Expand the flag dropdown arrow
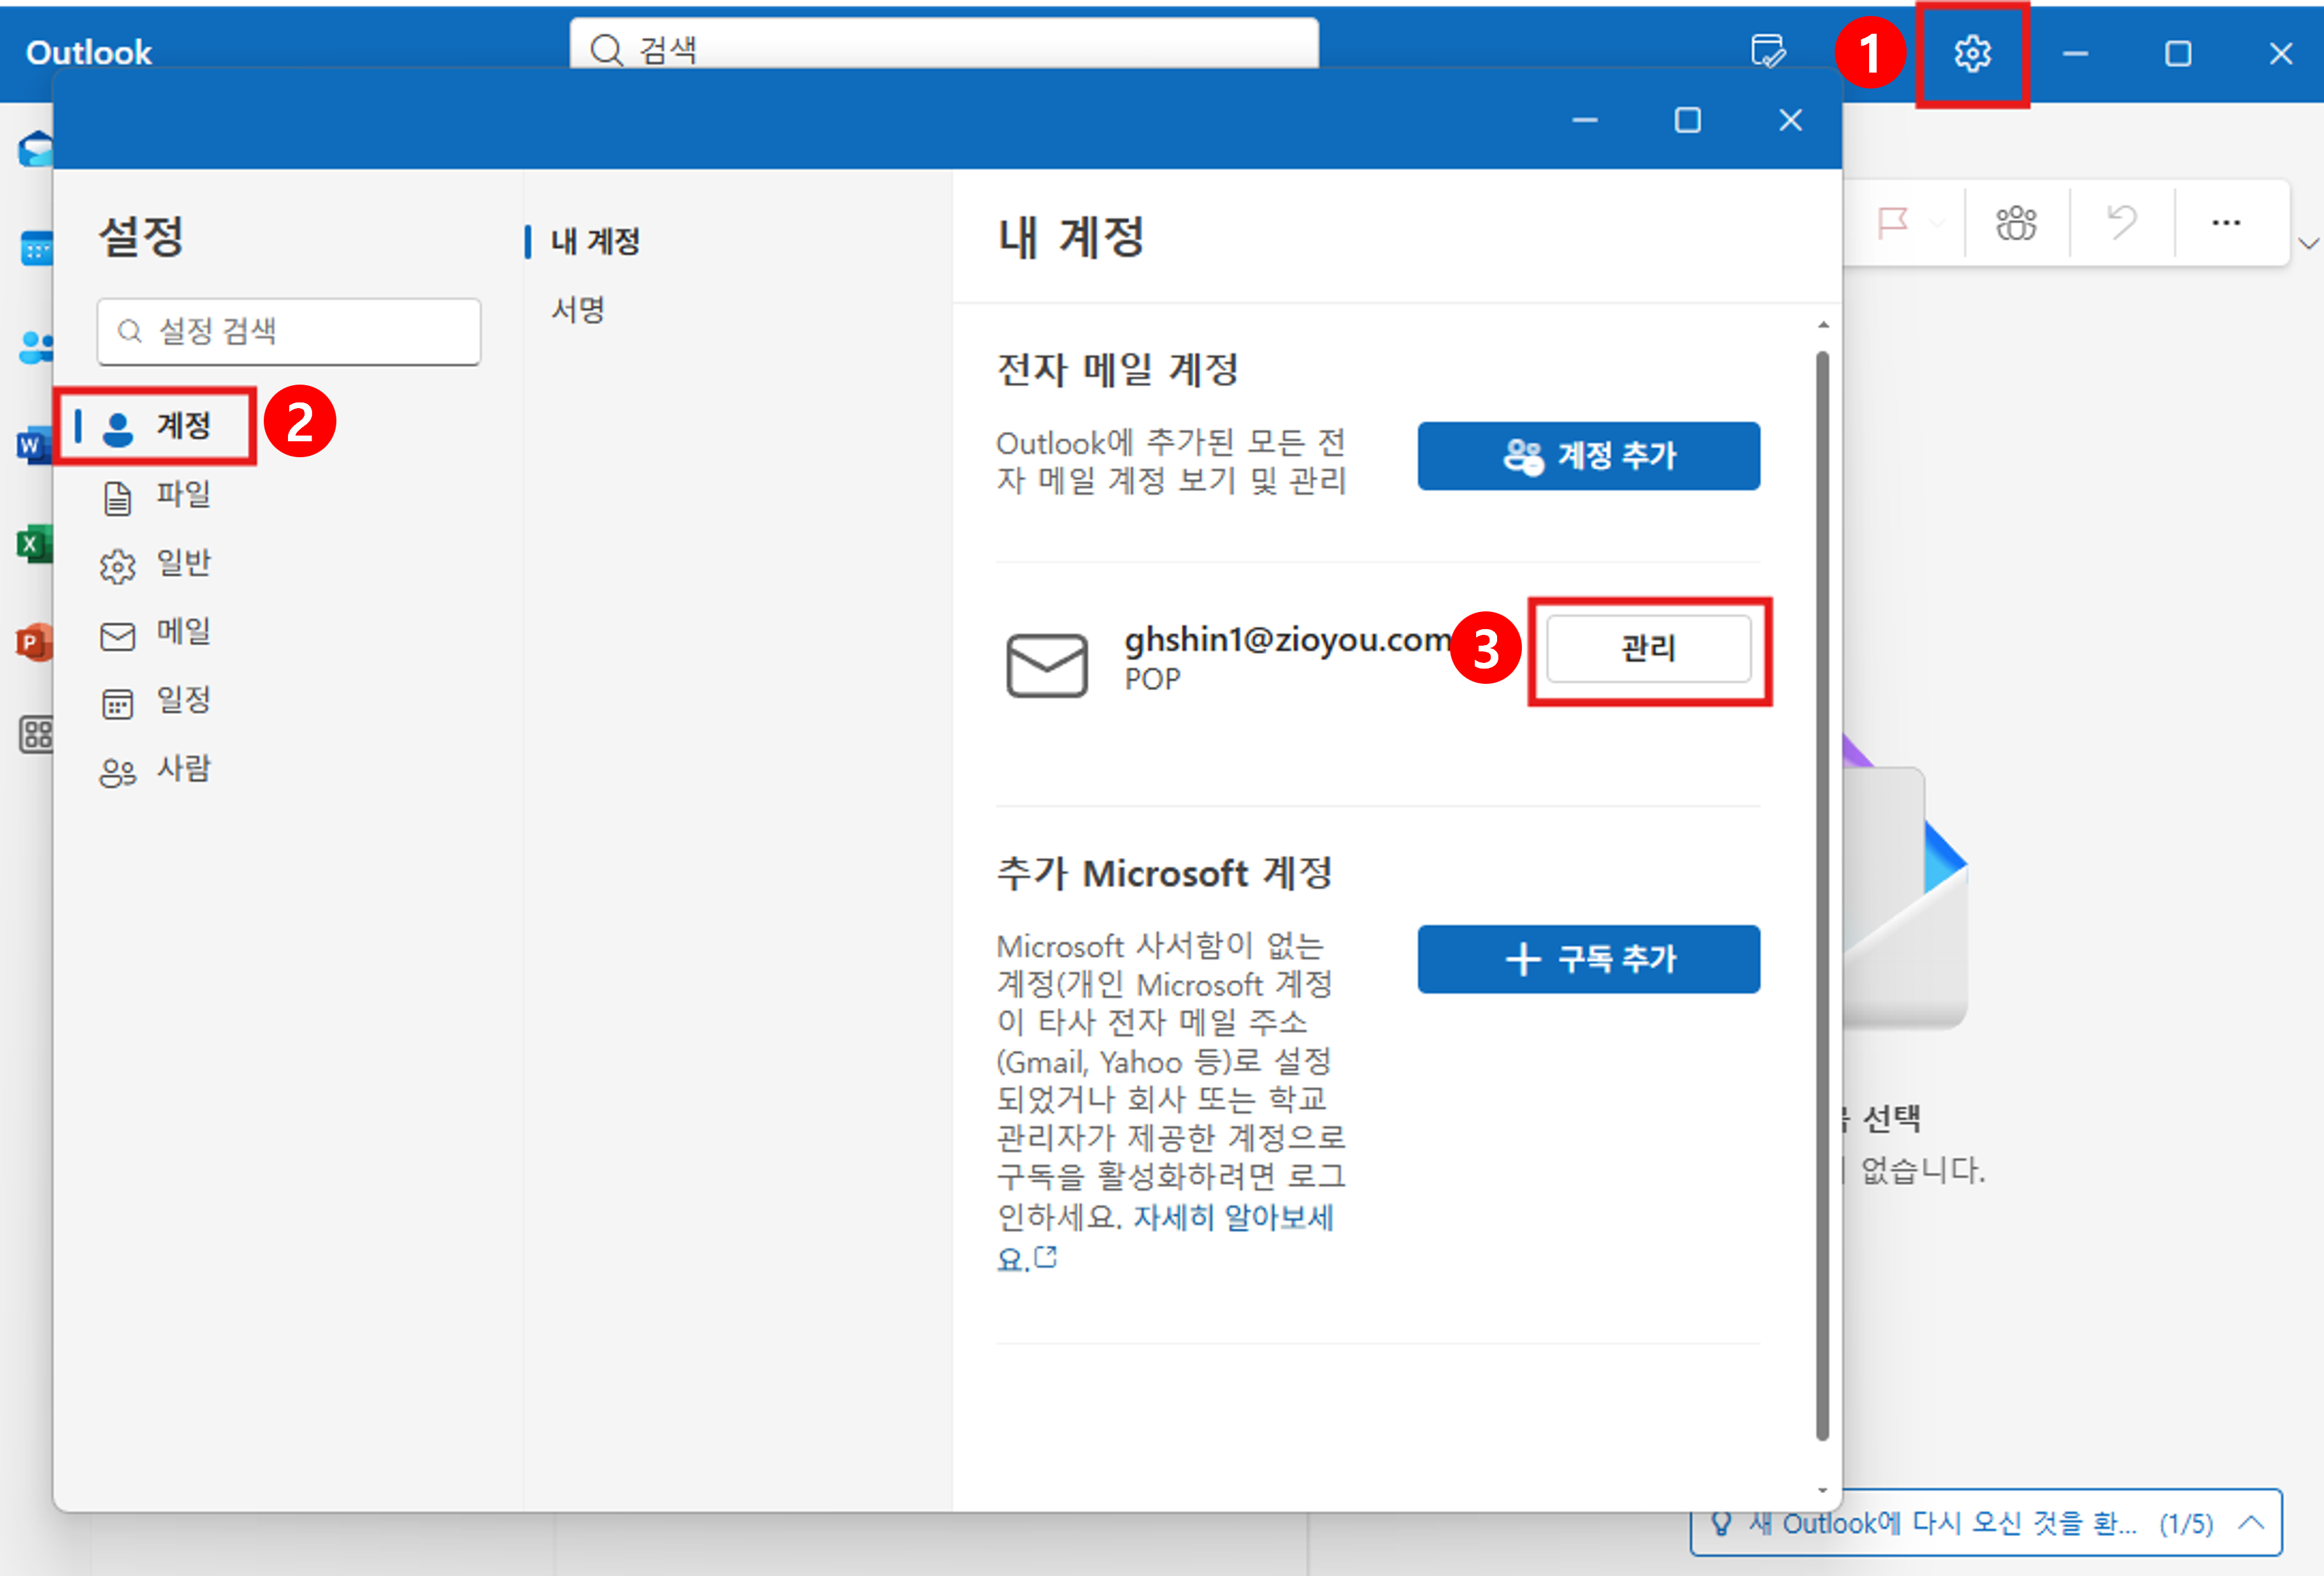Screen dimensions: 2324x1576 tap(1937, 223)
